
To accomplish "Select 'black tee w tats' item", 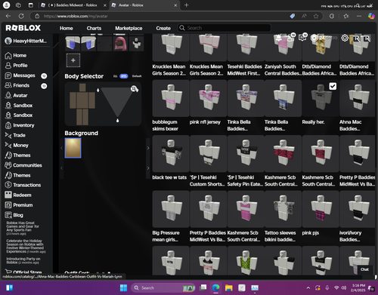I will point(171,158).
